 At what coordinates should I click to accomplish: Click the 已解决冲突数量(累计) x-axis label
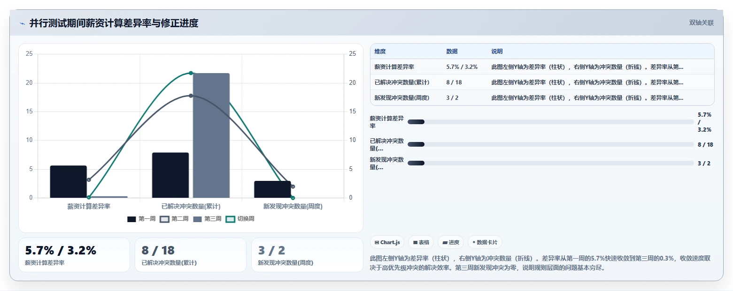(x=191, y=206)
